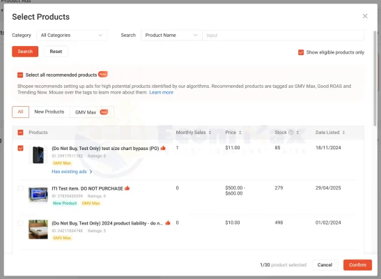Uncheck the test size chart bypass product

[20, 148]
